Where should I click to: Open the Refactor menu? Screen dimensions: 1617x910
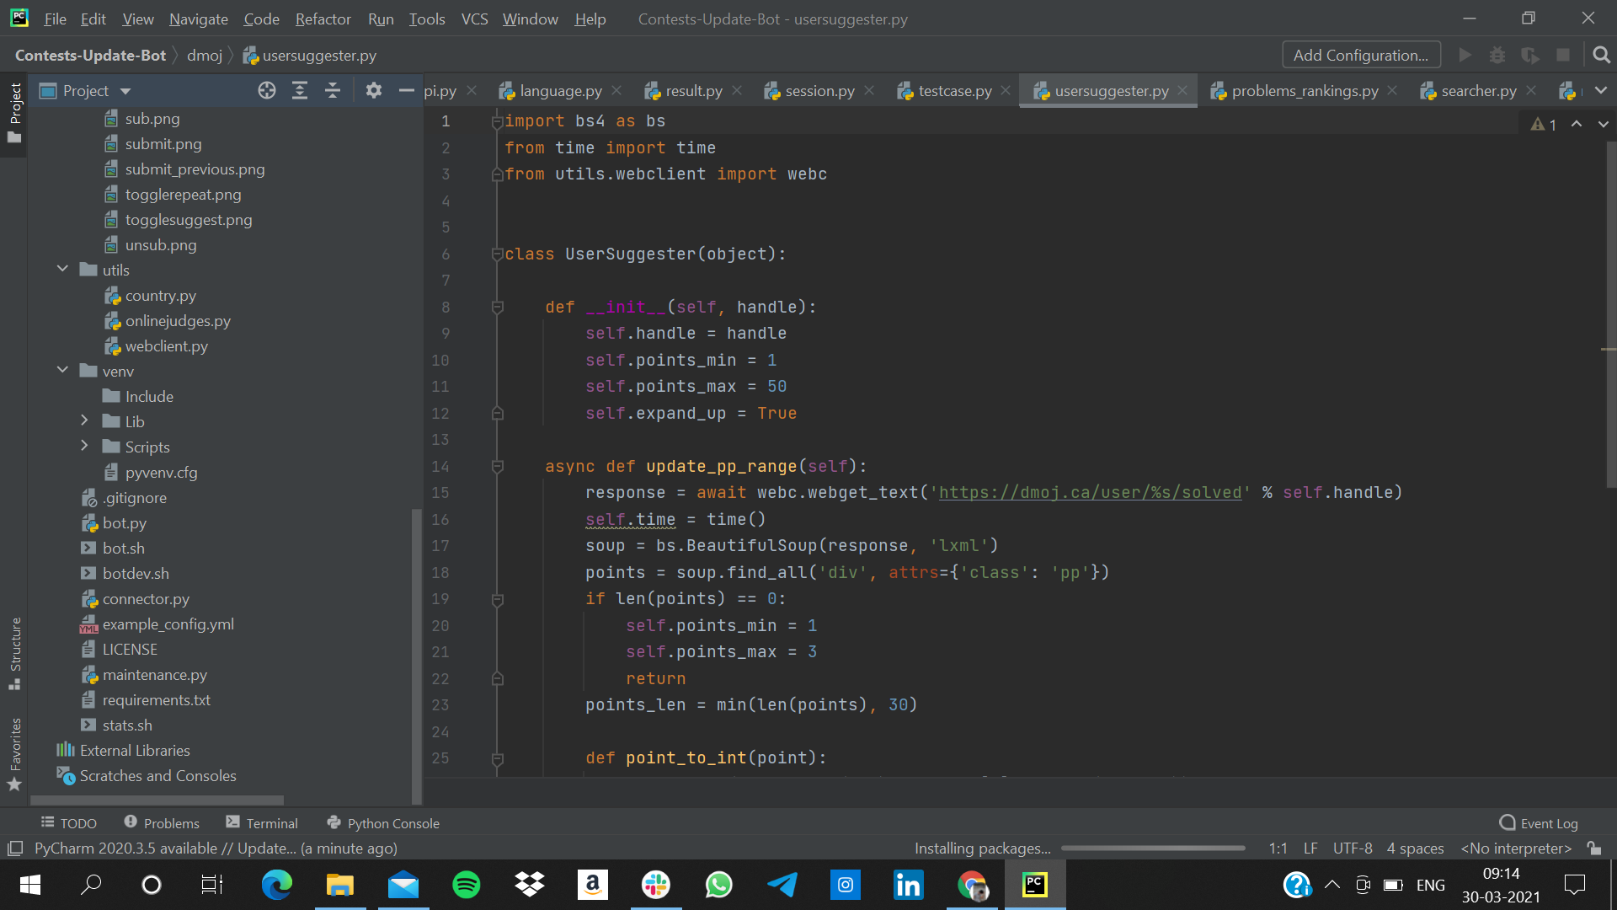click(323, 19)
